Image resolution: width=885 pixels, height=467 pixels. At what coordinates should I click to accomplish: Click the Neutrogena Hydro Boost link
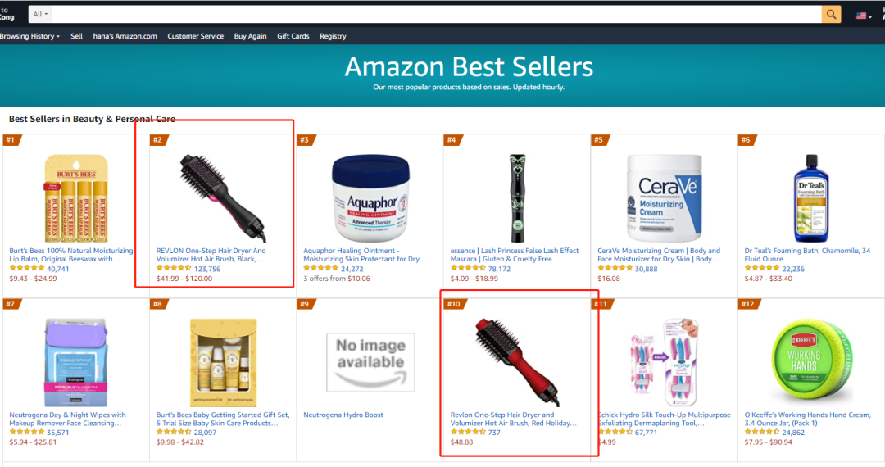point(343,415)
